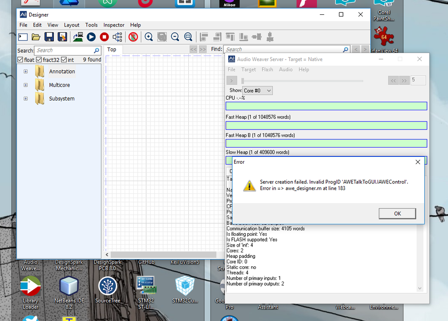This screenshot has height=321, width=448.
Task: Toggle the fract32 data type checkbox
Action: (39, 60)
